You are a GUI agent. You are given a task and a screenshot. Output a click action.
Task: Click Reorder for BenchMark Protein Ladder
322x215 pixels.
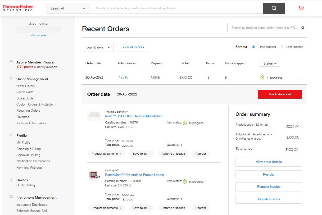(201, 208)
